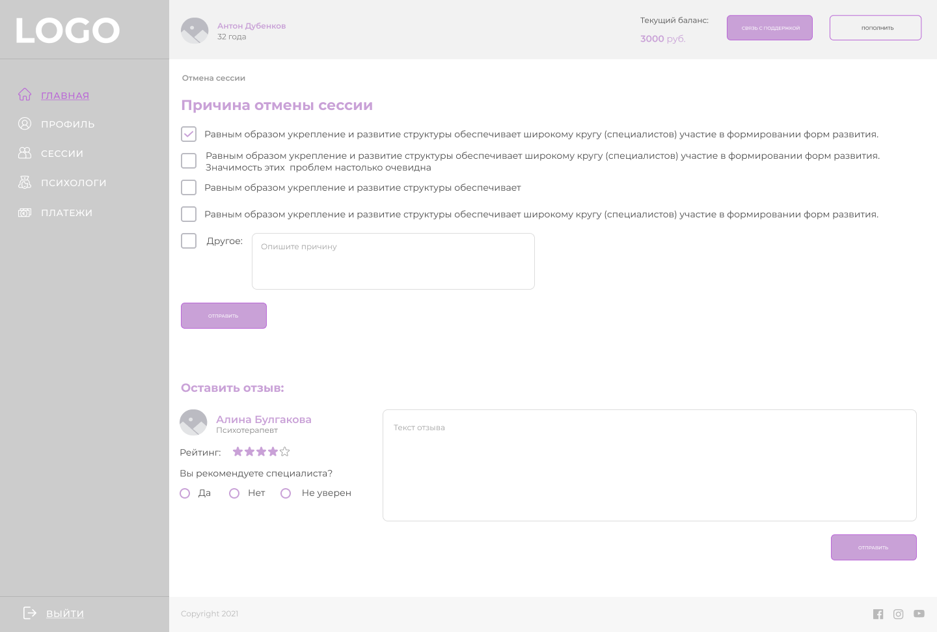This screenshot has height=632, width=937.
Task: Choose Нет for specialist recommendation
Action: pos(234,493)
